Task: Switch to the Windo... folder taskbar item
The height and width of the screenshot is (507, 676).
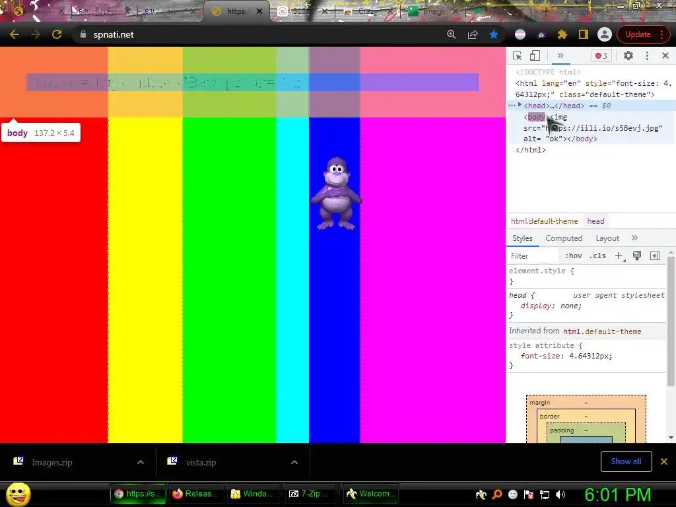Action: tap(253, 494)
